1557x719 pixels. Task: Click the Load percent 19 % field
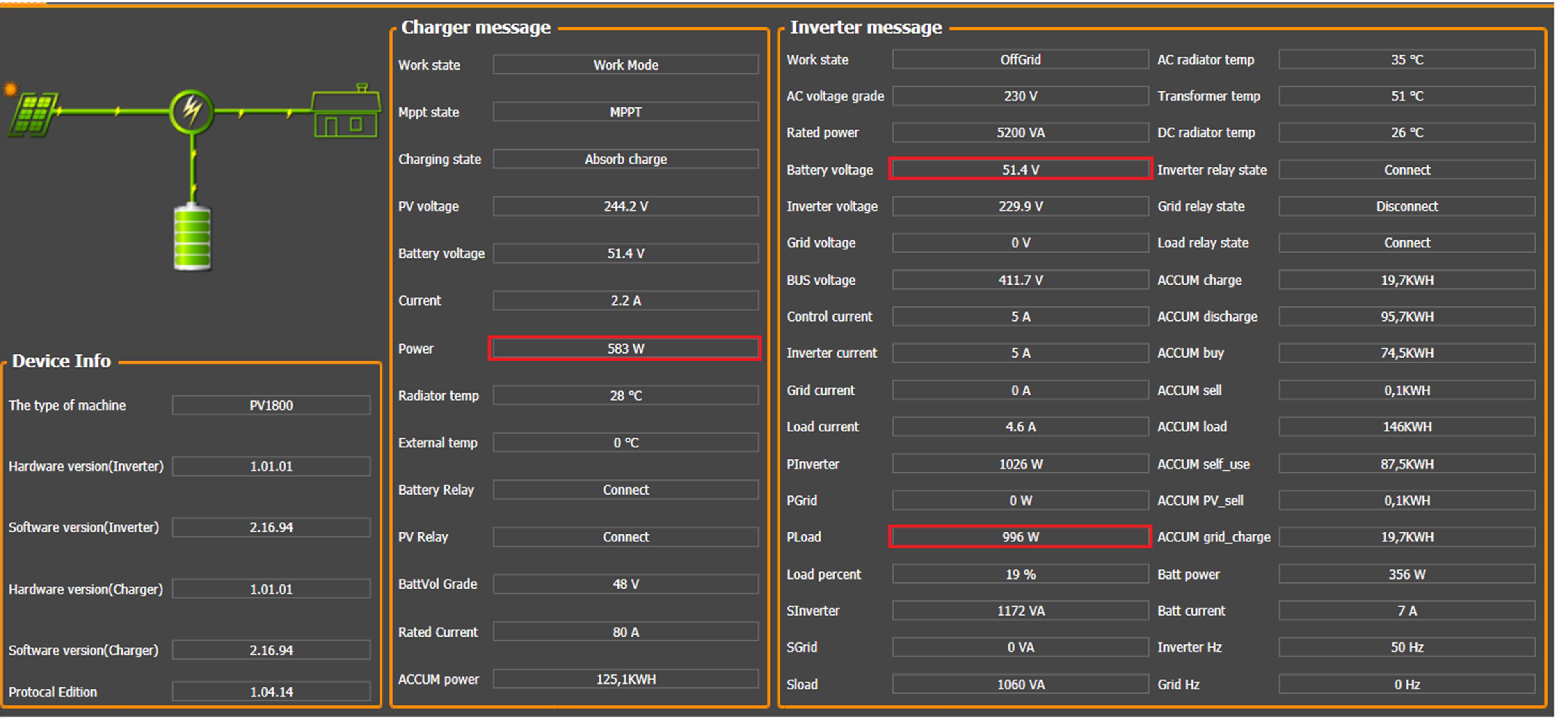(1020, 574)
